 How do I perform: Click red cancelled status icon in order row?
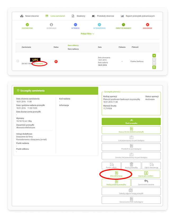coord(56,61)
